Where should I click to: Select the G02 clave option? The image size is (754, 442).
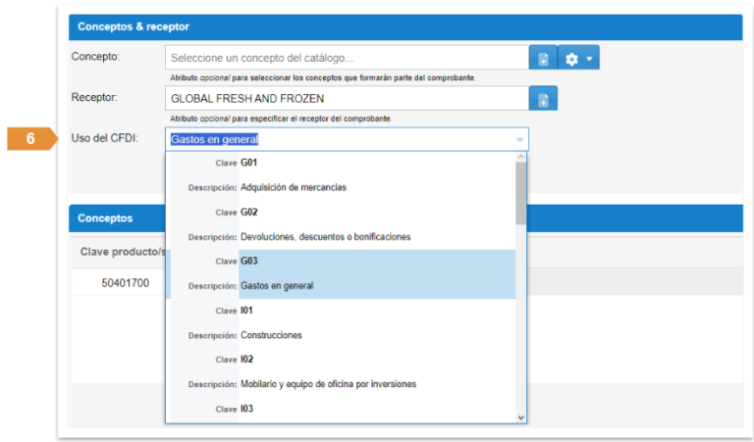pos(247,212)
